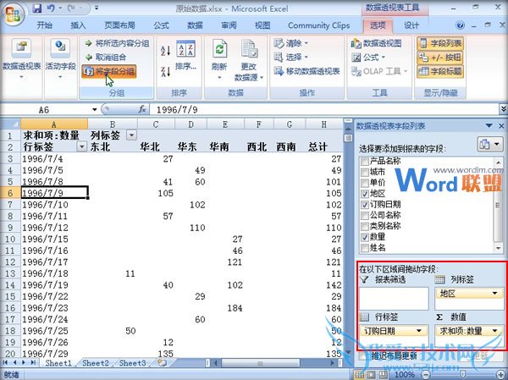This screenshot has height=380, width=508.
Task: Click the field list vertical scrollbar
Action: [498, 205]
